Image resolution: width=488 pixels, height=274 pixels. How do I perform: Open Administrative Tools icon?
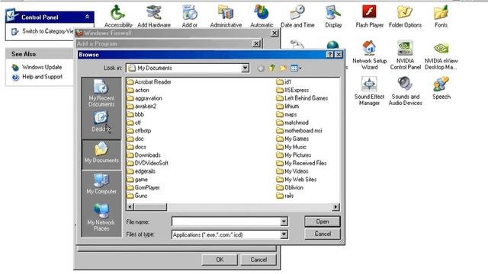click(226, 16)
